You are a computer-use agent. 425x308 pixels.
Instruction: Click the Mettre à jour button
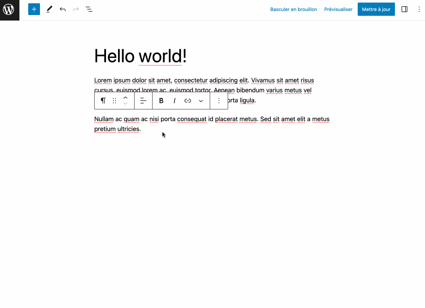(x=376, y=10)
